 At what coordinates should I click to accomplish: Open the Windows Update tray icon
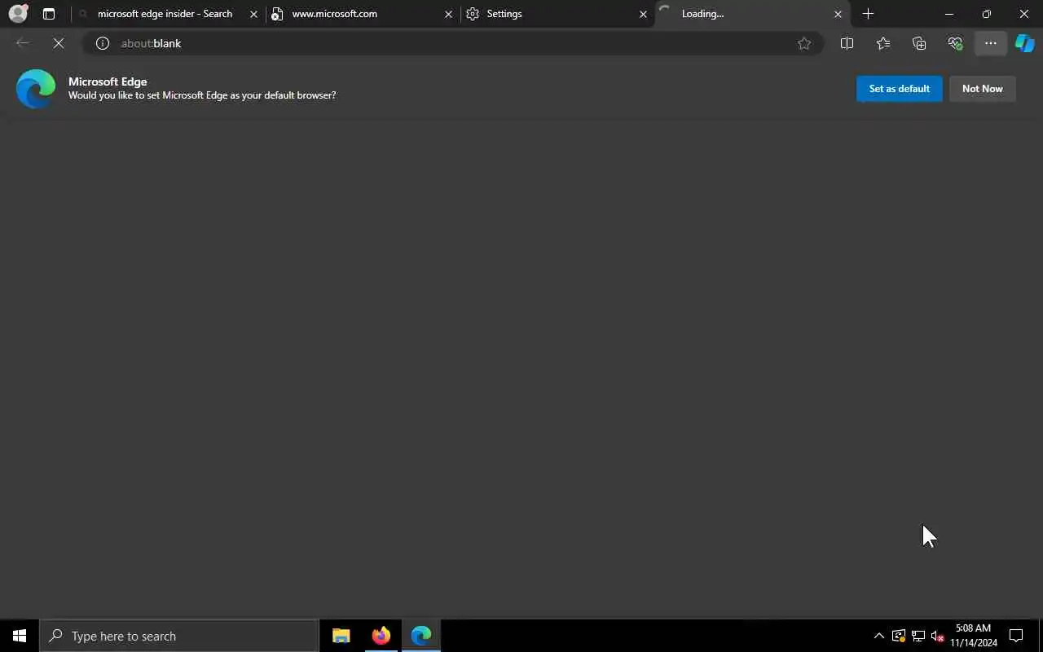coord(899,636)
